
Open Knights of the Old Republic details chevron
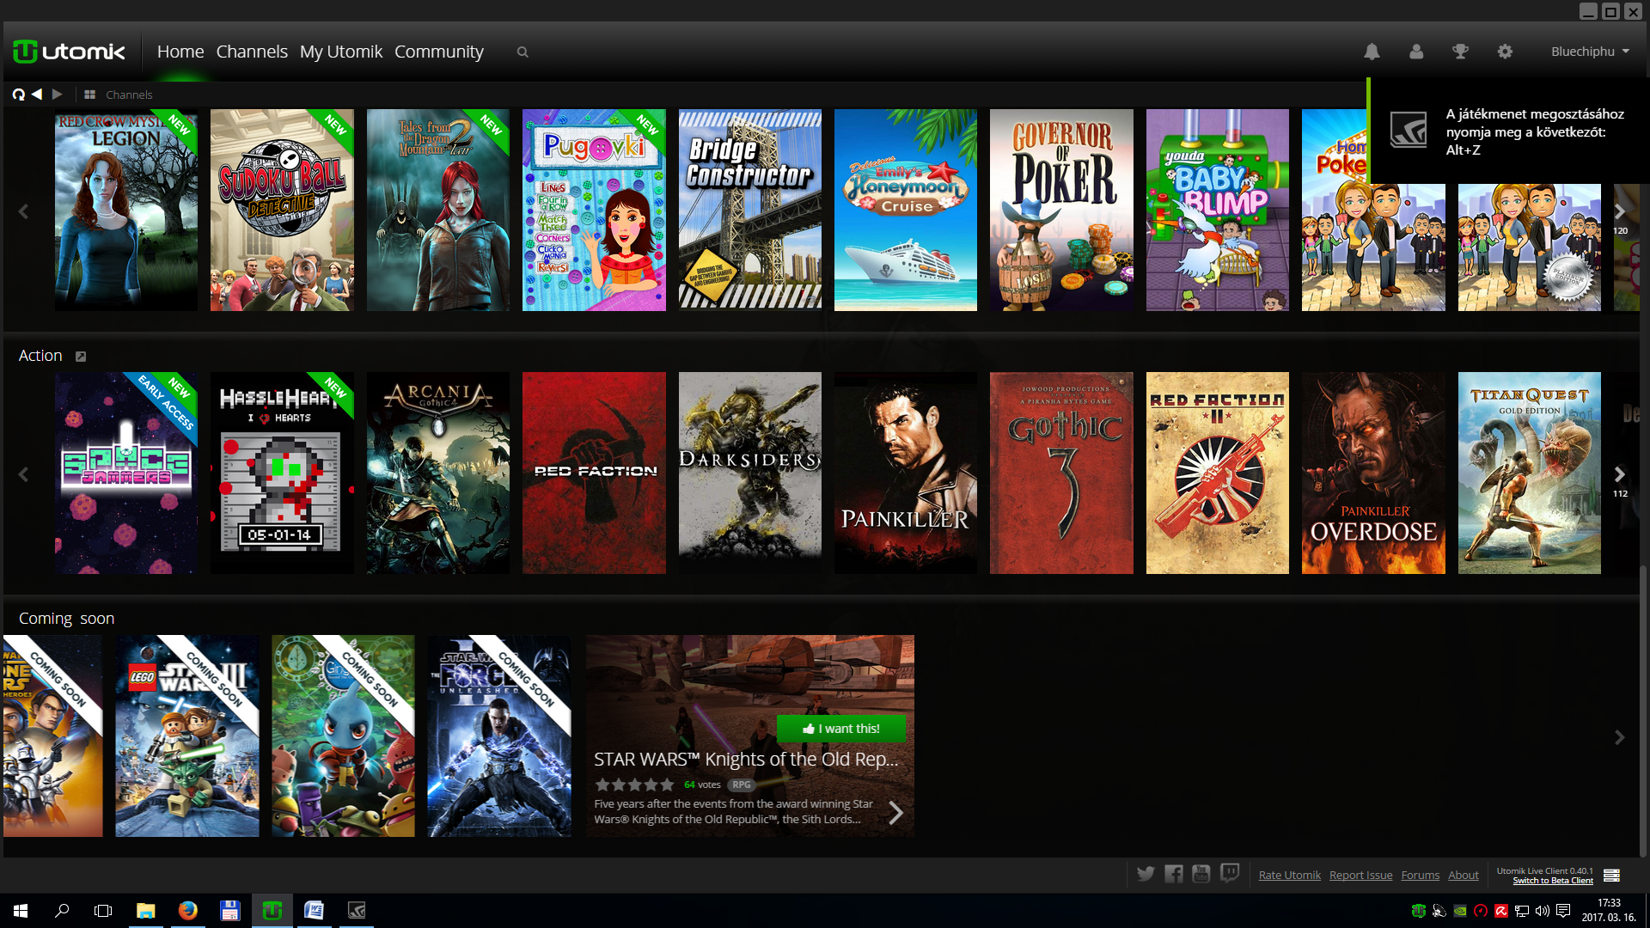[x=895, y=813]
